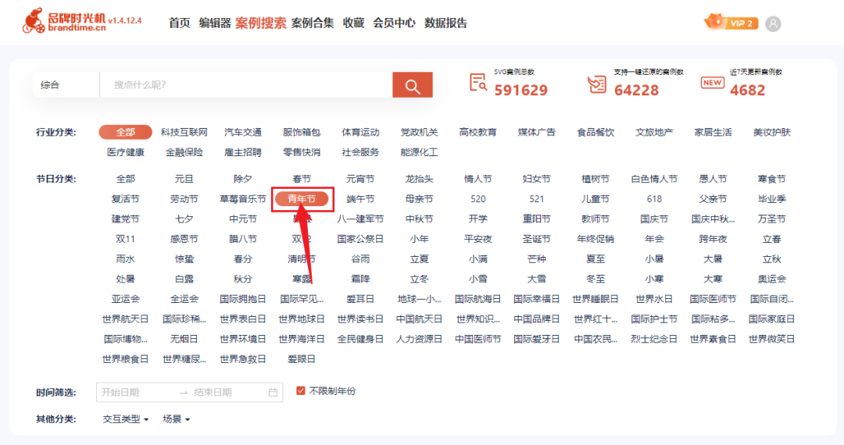Go to 首页 in the navigation
Viewport: 844px width, 445px height.
179,23
